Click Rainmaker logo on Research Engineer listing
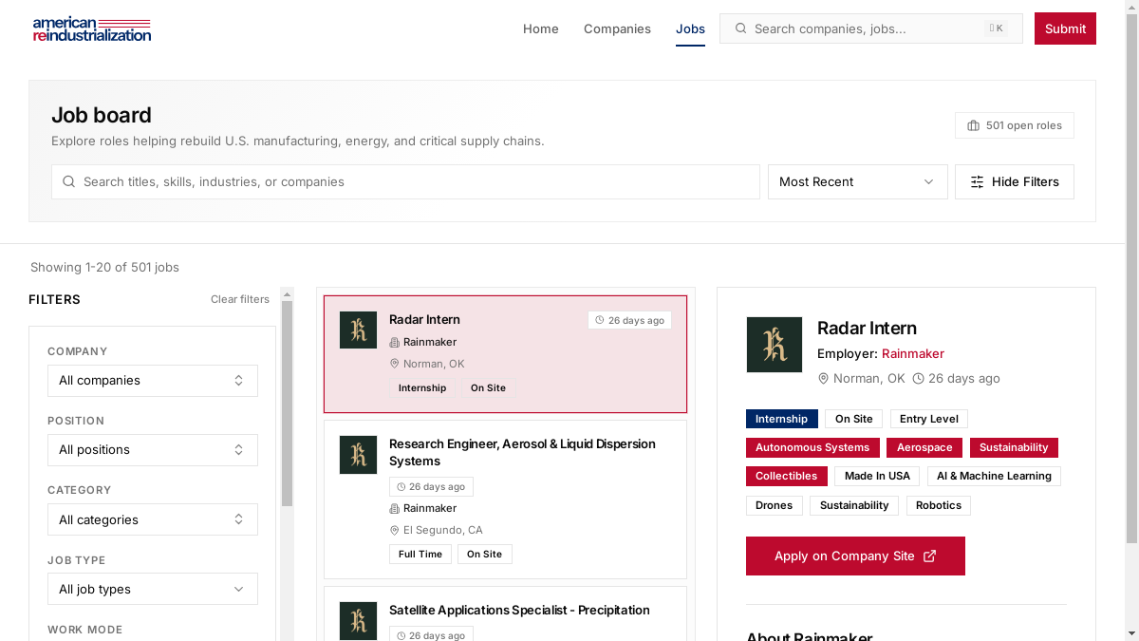The width and height of the screenshot is (1139, 641). pos(358,455)
